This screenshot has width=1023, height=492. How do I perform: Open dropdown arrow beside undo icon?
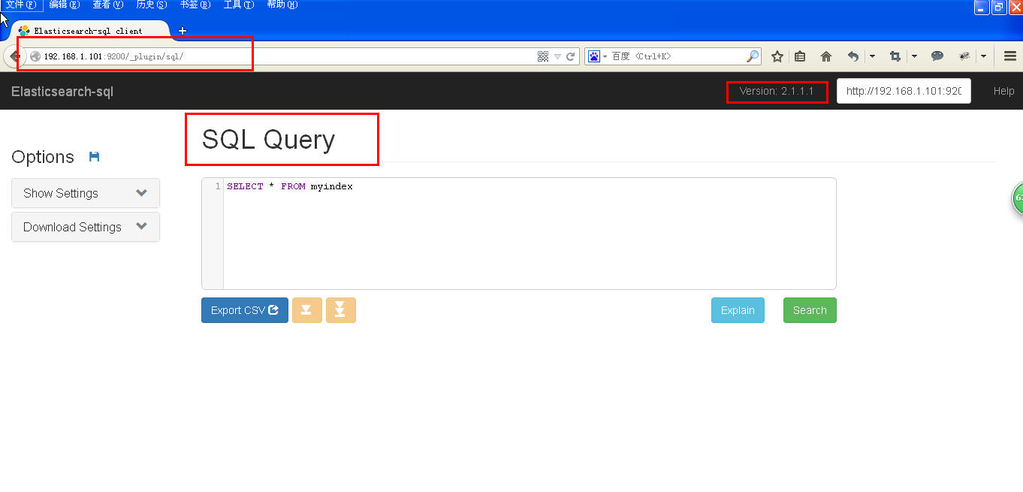click(872, 56)
